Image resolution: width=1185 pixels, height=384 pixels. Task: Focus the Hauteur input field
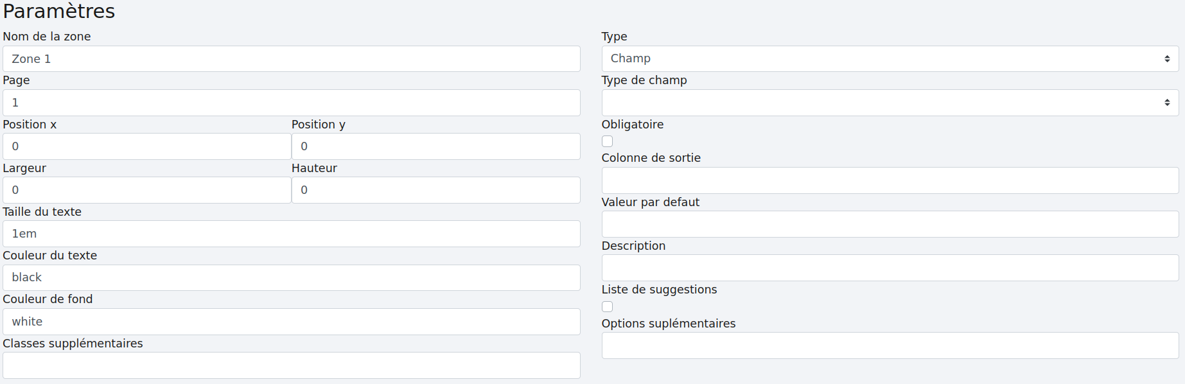[x=435, y=190]
